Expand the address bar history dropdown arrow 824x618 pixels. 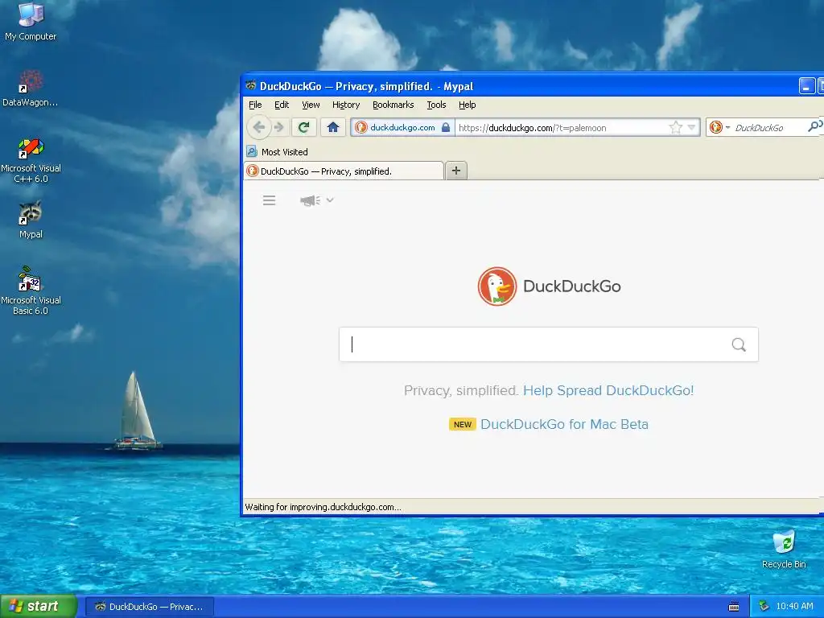(691, 127)
